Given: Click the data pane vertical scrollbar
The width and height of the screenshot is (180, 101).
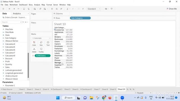Looking at the screenshot, I should pos(28,65).
